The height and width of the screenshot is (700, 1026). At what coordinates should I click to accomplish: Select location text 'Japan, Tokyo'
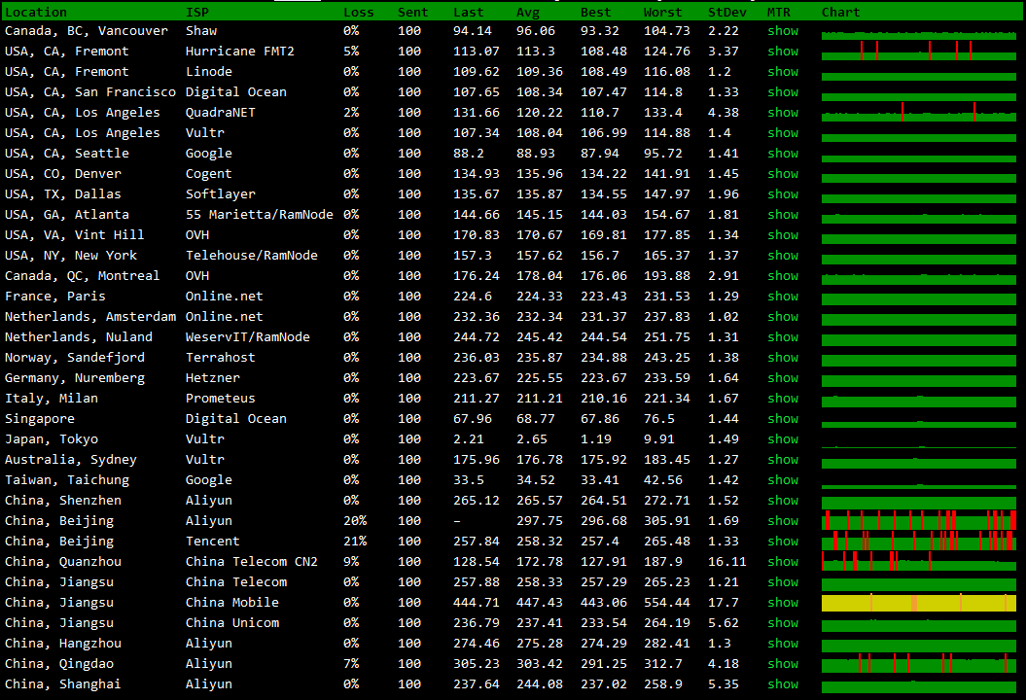pyautogui.click(x=51, y=439)
